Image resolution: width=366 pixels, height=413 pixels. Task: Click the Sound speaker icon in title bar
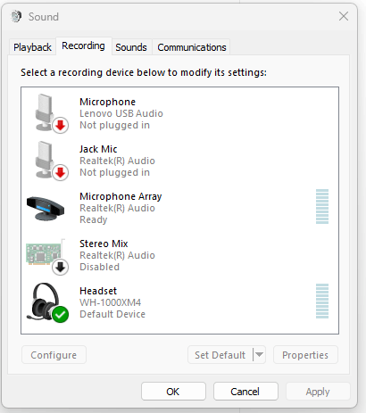pyautogui.click(x=16, y=16)
